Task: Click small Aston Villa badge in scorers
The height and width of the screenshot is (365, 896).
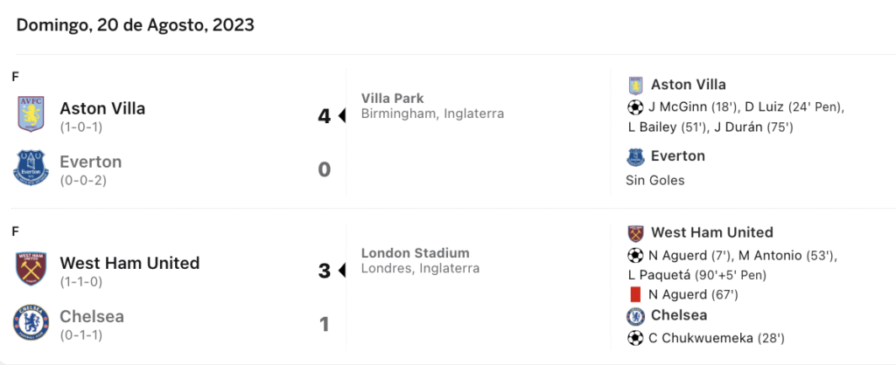Action: pos(635,86)
